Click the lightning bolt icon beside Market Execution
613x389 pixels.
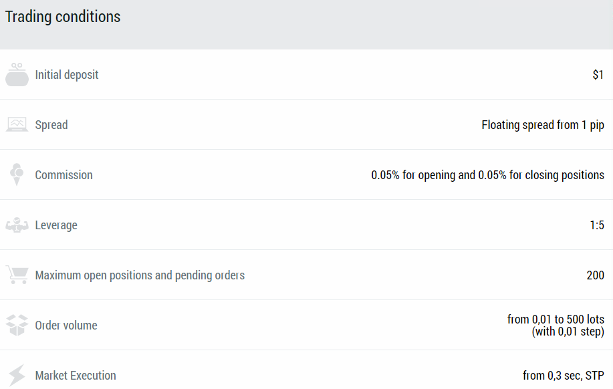17,376
